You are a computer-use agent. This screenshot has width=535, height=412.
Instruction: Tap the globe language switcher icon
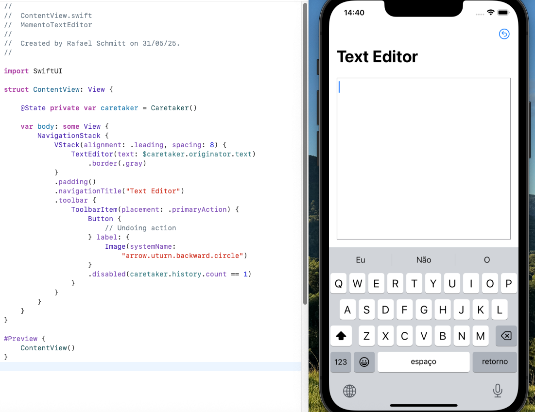pos(349,391)
